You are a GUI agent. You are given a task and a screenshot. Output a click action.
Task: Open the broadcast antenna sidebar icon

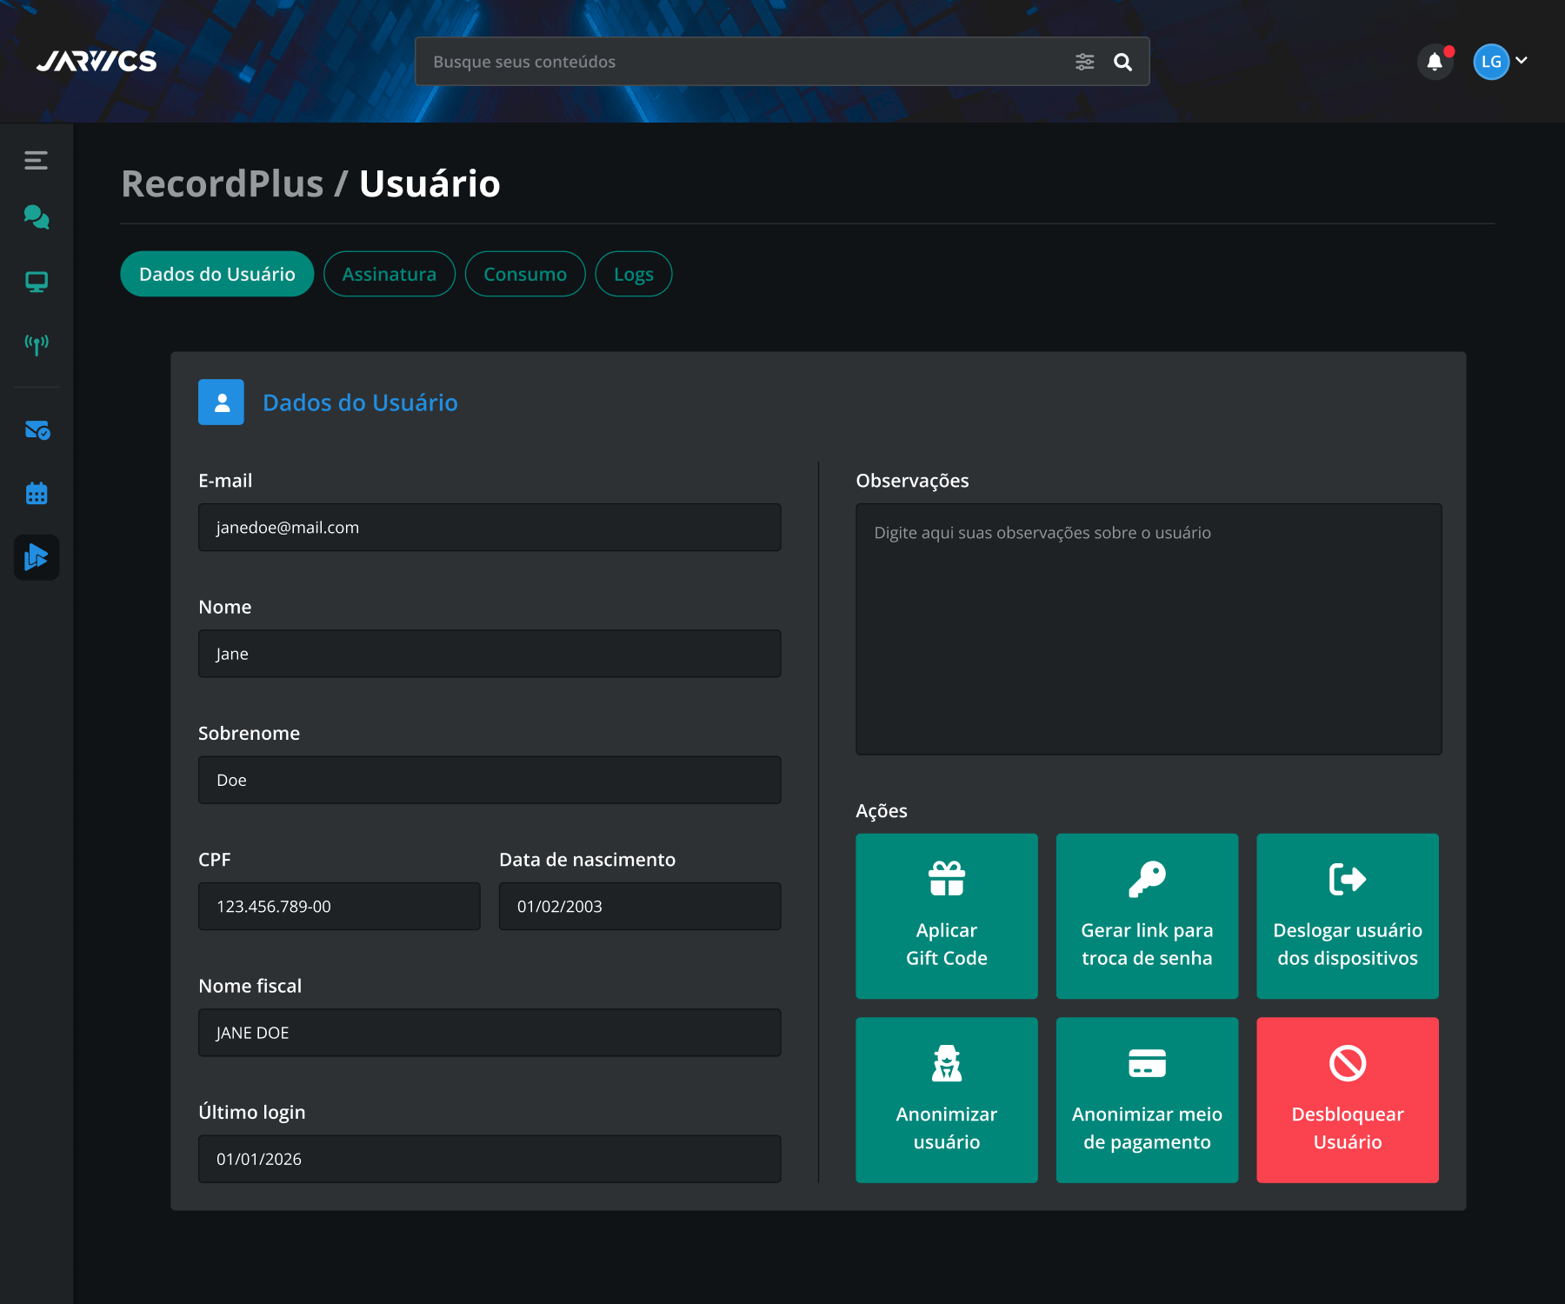click(37, 344)
